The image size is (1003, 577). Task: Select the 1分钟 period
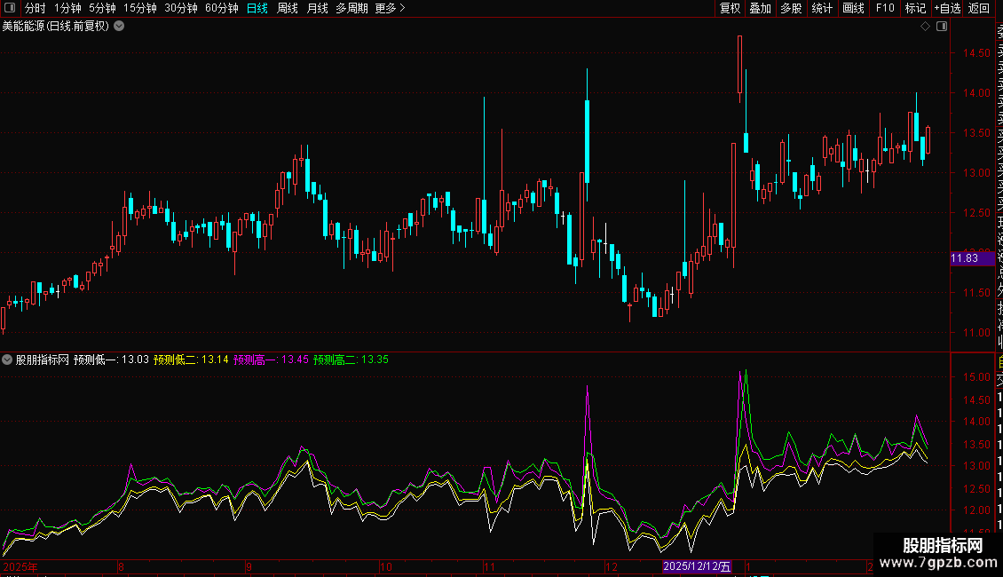click(67, 8)
